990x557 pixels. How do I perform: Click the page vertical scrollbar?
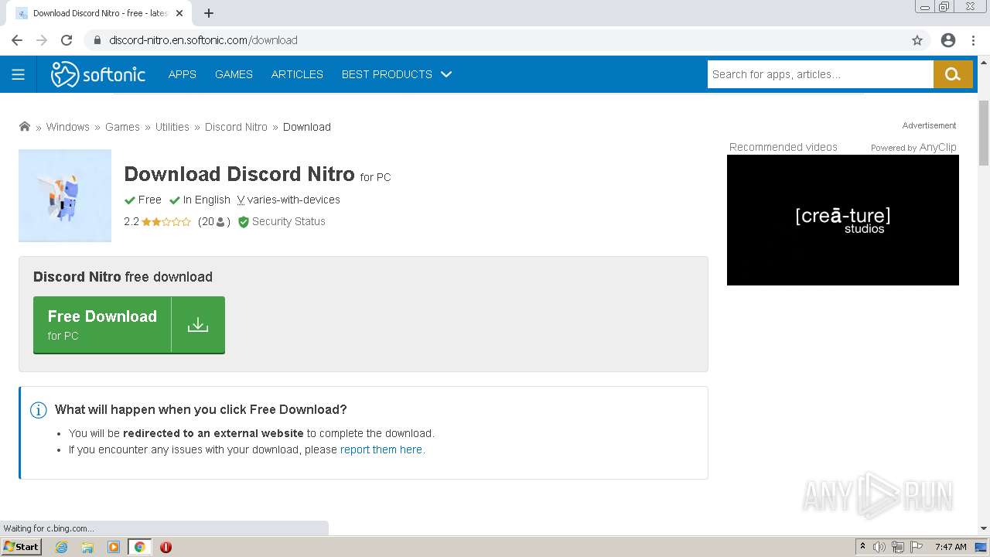click(x=984, y=133)
